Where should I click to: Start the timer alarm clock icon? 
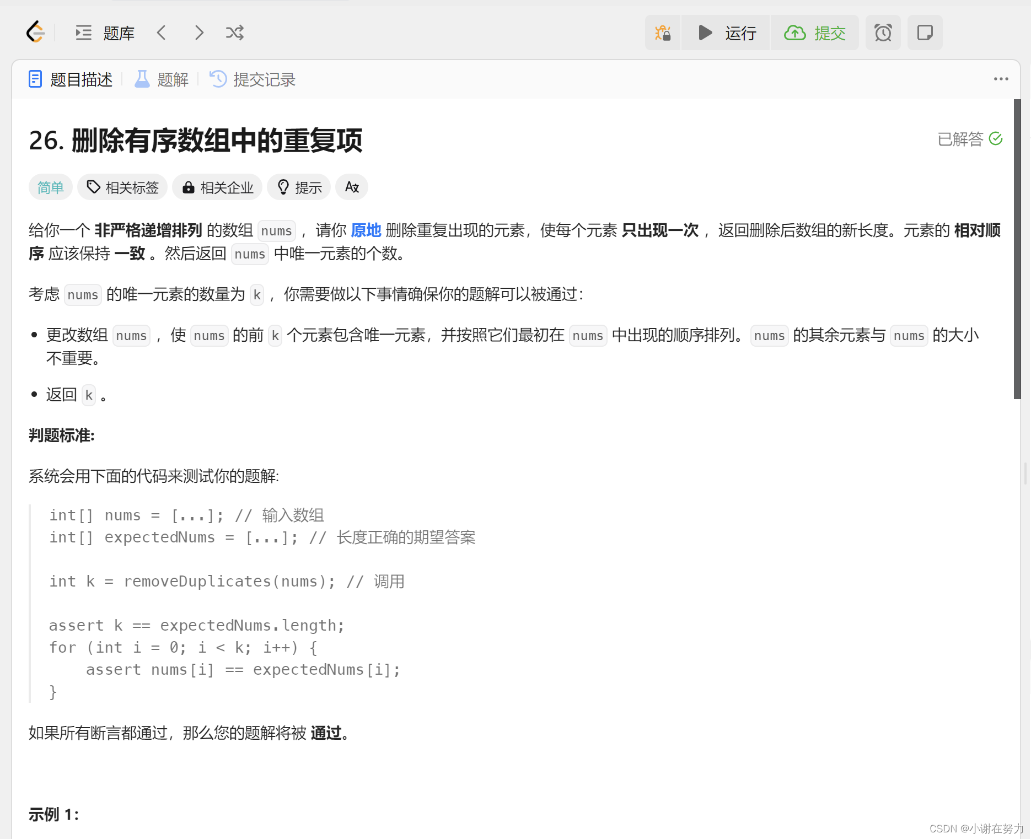pyautogui.click(x=883, y=33)
